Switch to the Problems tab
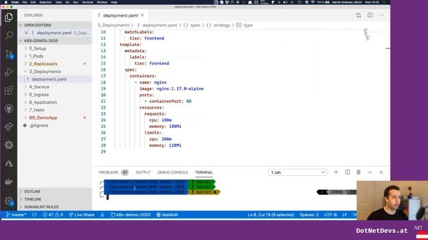The width and height of the screenshot is (428, 240). [x=113, y=172]
